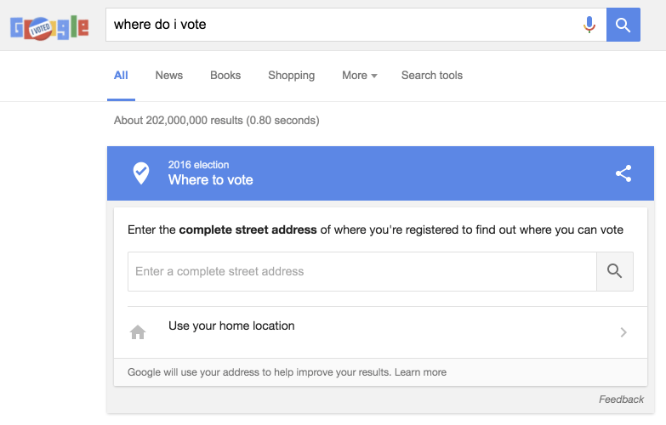Choose 'Use your home location' option
The image size is (666, 425).
tap(231, 326)
